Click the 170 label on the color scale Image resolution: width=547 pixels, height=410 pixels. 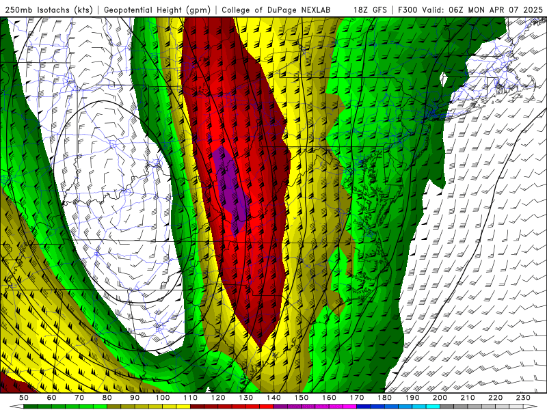coord(357,398)
